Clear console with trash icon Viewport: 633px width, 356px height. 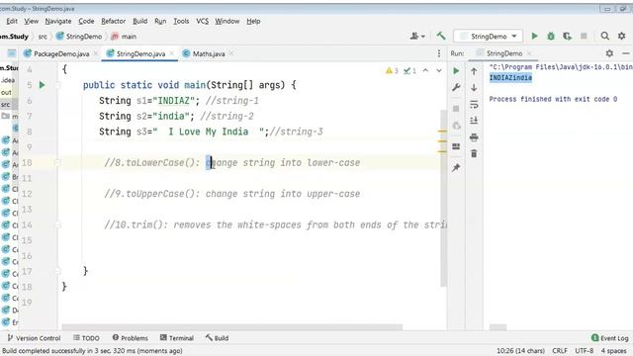(x=474, y=153)
